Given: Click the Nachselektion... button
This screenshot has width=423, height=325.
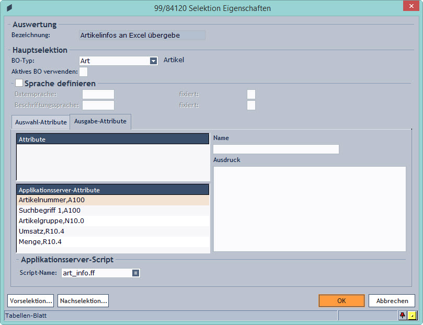Looking at the screenshot, I should [83, 301].
